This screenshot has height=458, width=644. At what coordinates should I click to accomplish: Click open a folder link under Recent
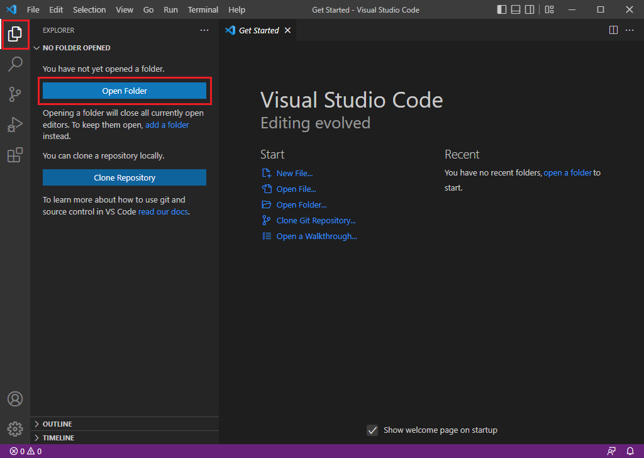568,173
